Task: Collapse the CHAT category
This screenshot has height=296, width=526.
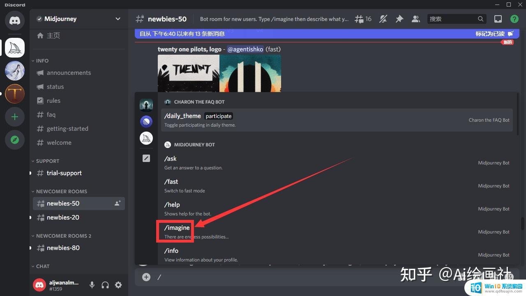Action: [x=40, y=266]
